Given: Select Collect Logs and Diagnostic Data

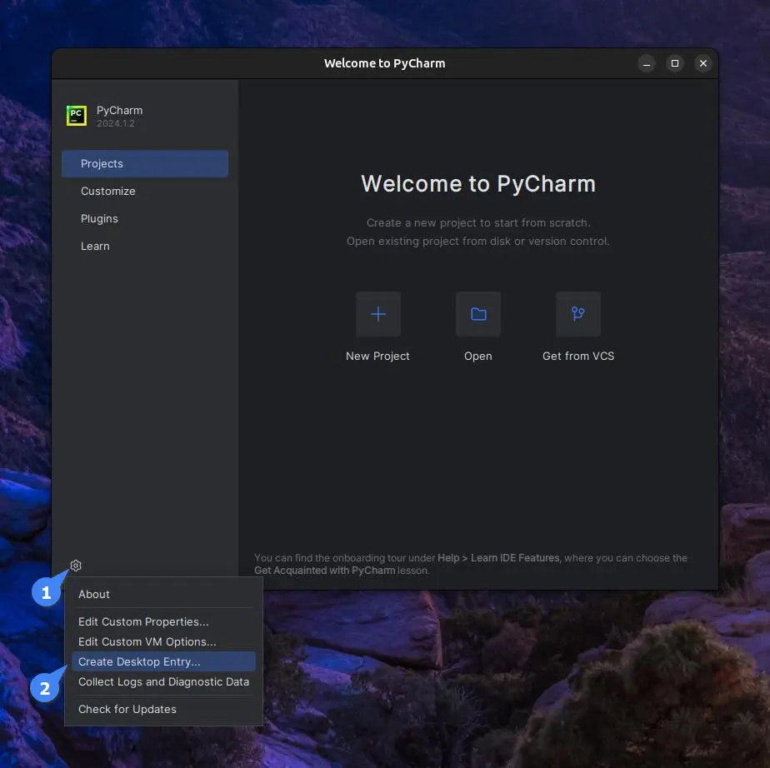Looking at the screenshot, I should tap(163, 682).
